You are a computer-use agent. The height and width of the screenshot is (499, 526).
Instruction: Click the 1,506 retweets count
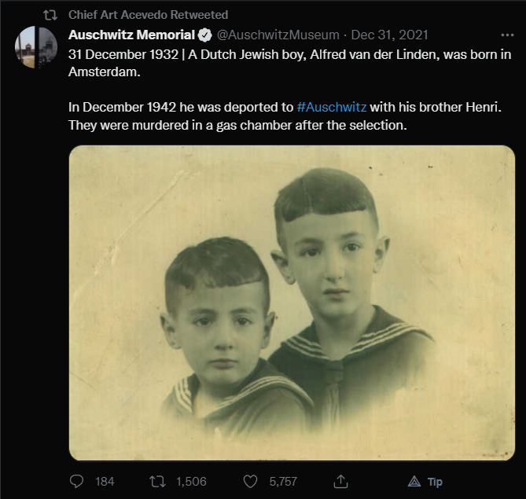pyautogui.click(x=191, y=482)
